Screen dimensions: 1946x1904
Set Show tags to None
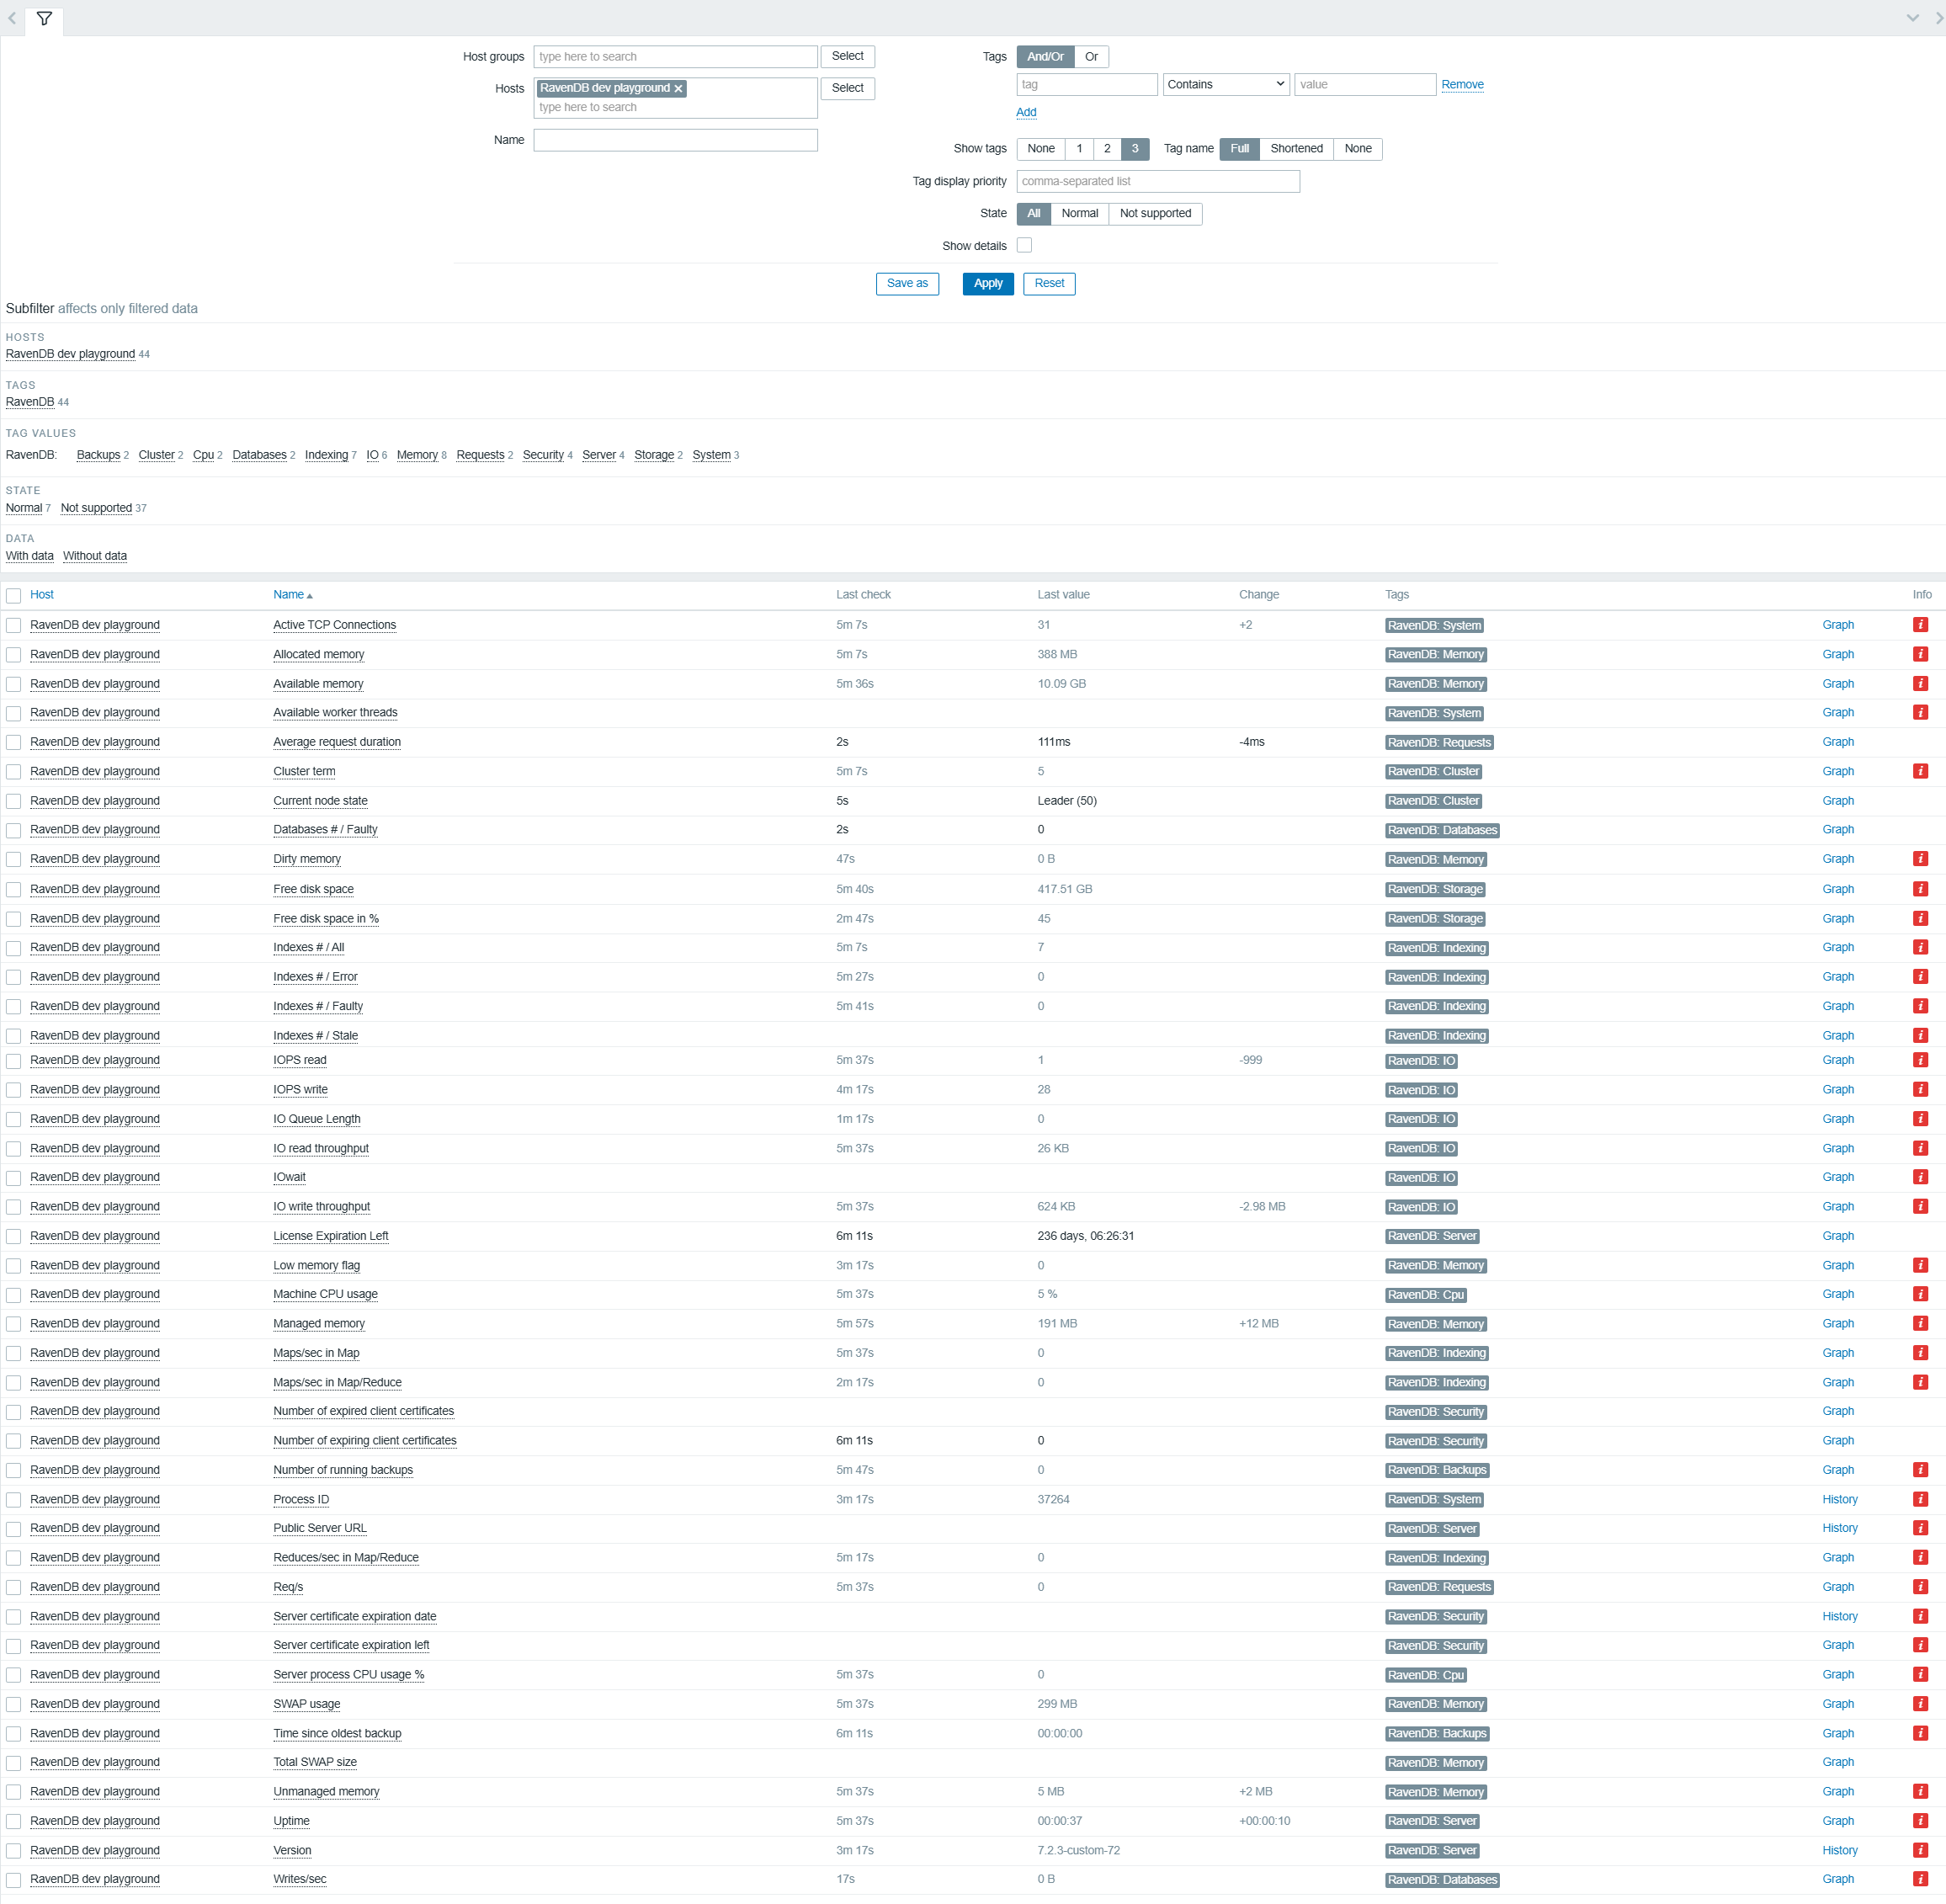point(1040,149)
